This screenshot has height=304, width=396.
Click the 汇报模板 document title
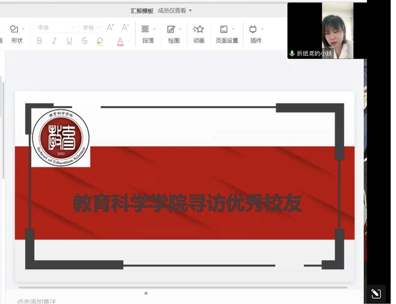point(142,10)
